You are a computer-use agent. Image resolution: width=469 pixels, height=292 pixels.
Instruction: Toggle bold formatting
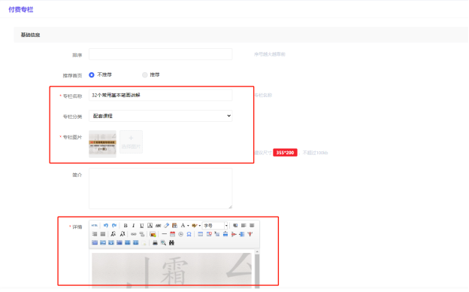pyautogui.click(x=126, y=226)
